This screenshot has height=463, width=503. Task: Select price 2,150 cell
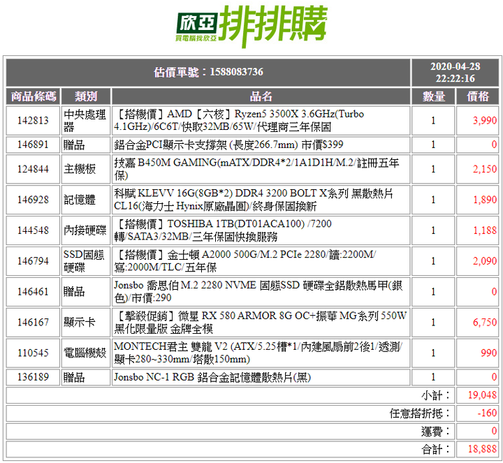pos(478,169)
